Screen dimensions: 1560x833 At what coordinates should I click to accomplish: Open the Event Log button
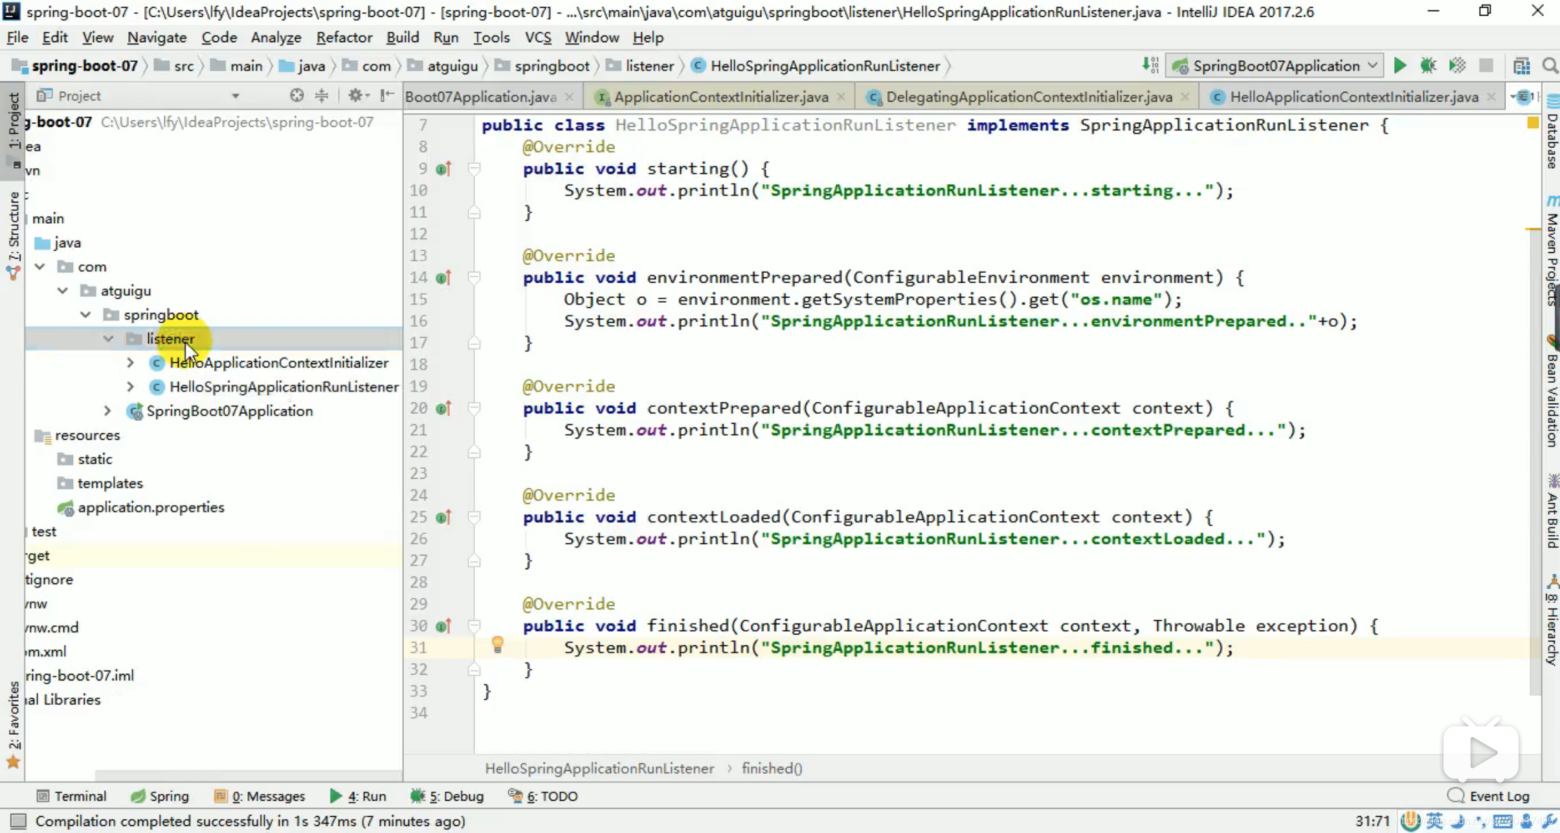[1489, 796]
